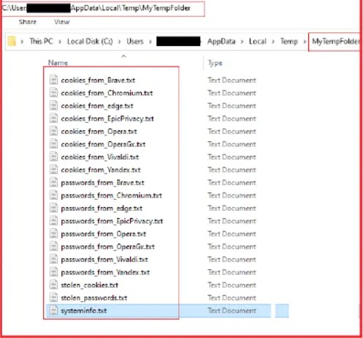
Task: Select file name passwords_from_Brave.txt
Action: [x=102, y=183]
